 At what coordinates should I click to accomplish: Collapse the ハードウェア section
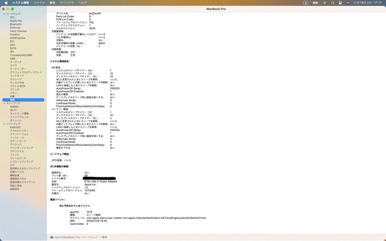[4, 14]
